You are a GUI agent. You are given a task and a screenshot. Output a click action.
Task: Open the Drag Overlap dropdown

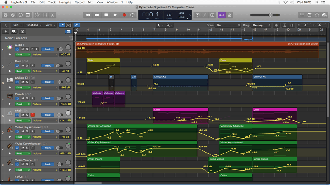pos(261,25)
